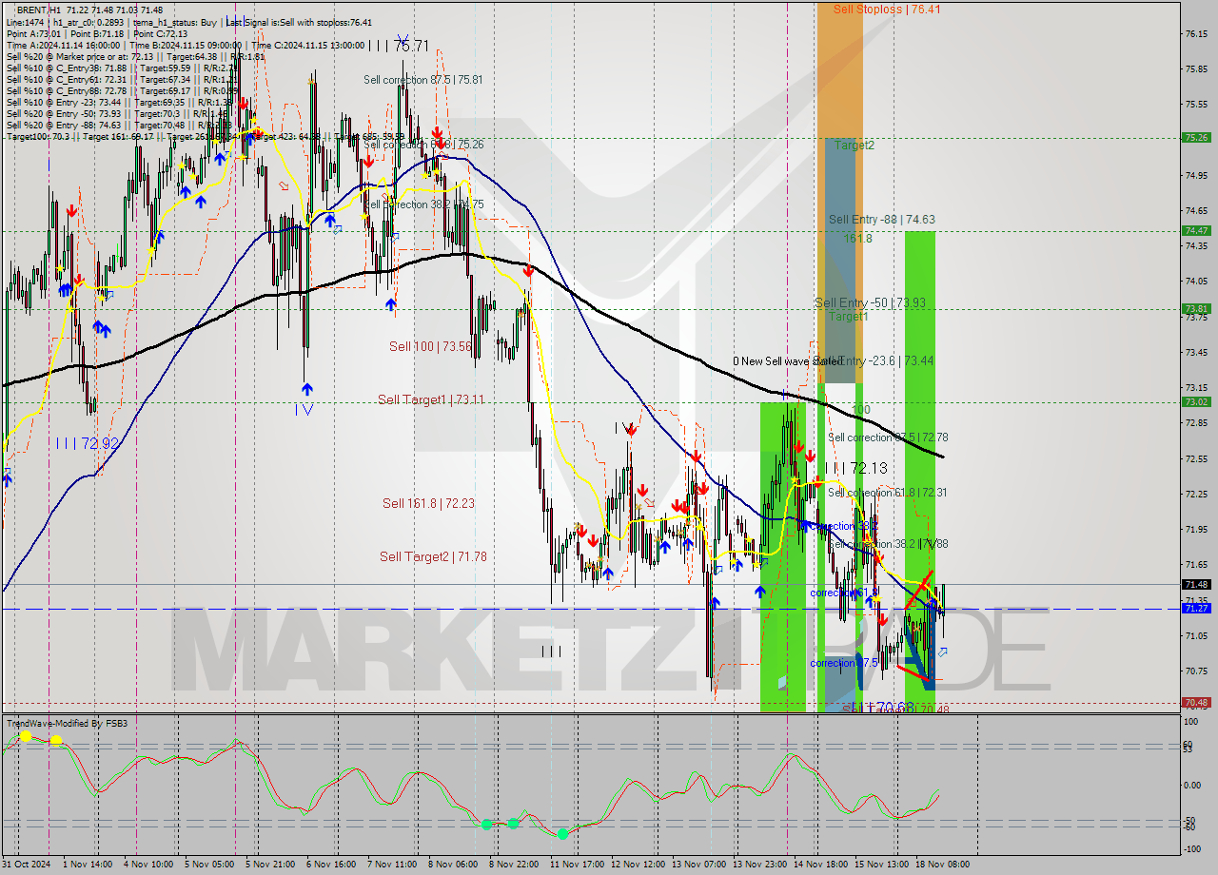Screen dimensions: 1218x875
Task: Click the '0 New Sell wave started' text
Action: 787,361
